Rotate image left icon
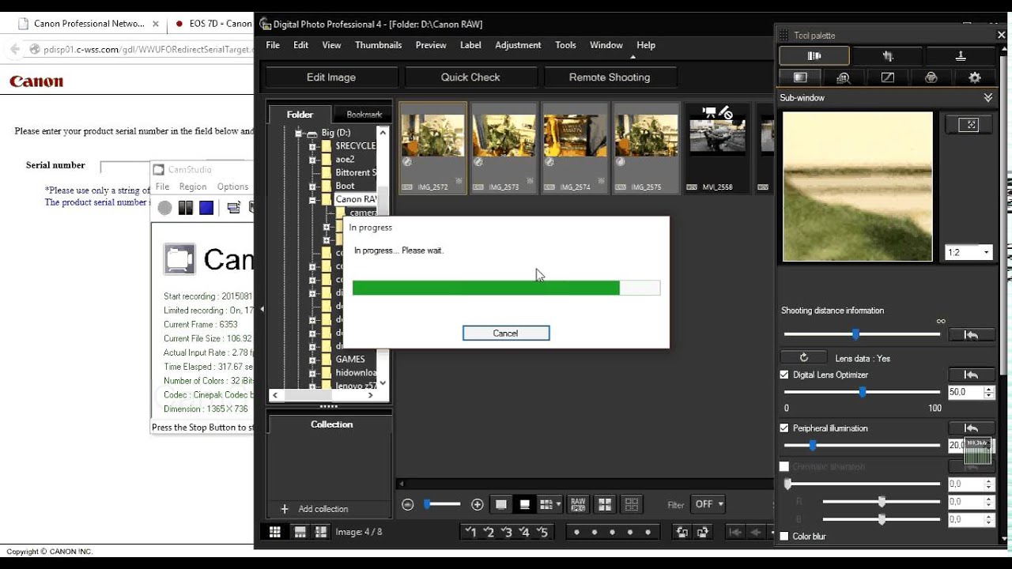The height and width of the screenshot is (569, 1012). [x=682, y=532]
